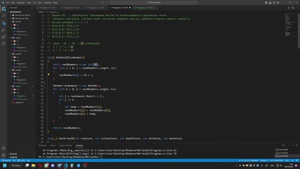Open the Selection menu

pos(21,3)
